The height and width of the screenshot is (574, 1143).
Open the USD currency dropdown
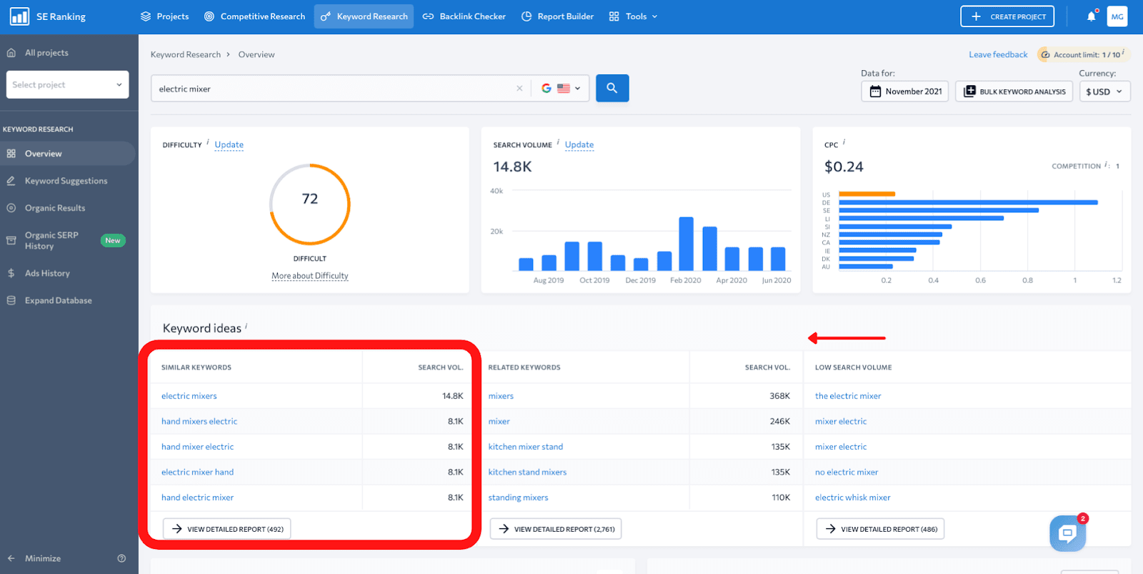1104,91
